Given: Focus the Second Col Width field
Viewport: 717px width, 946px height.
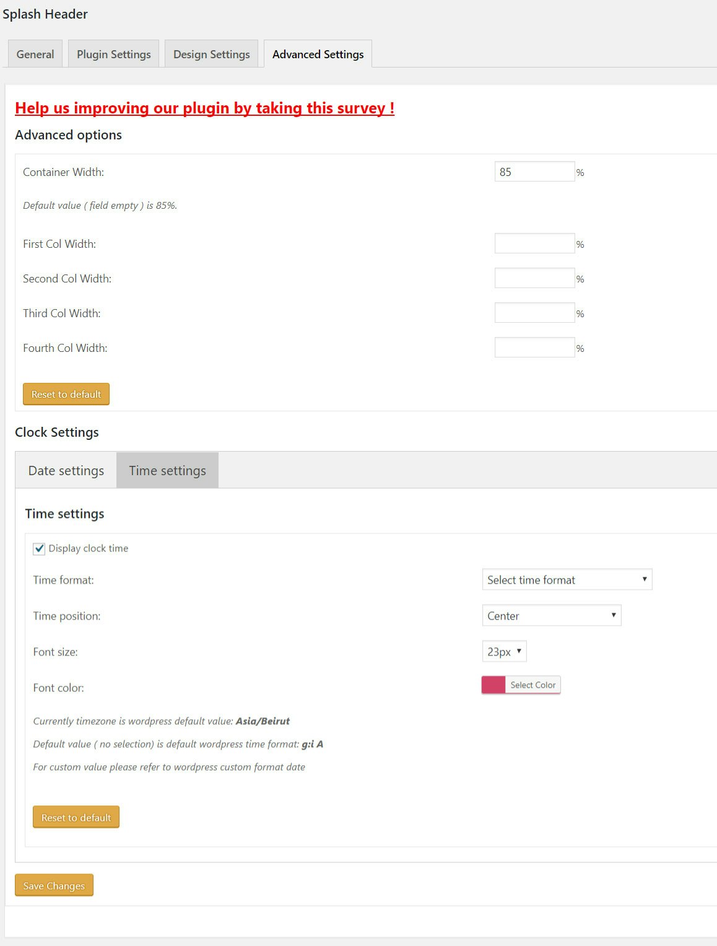Looking at the screenshot, I should pos(534,278).
